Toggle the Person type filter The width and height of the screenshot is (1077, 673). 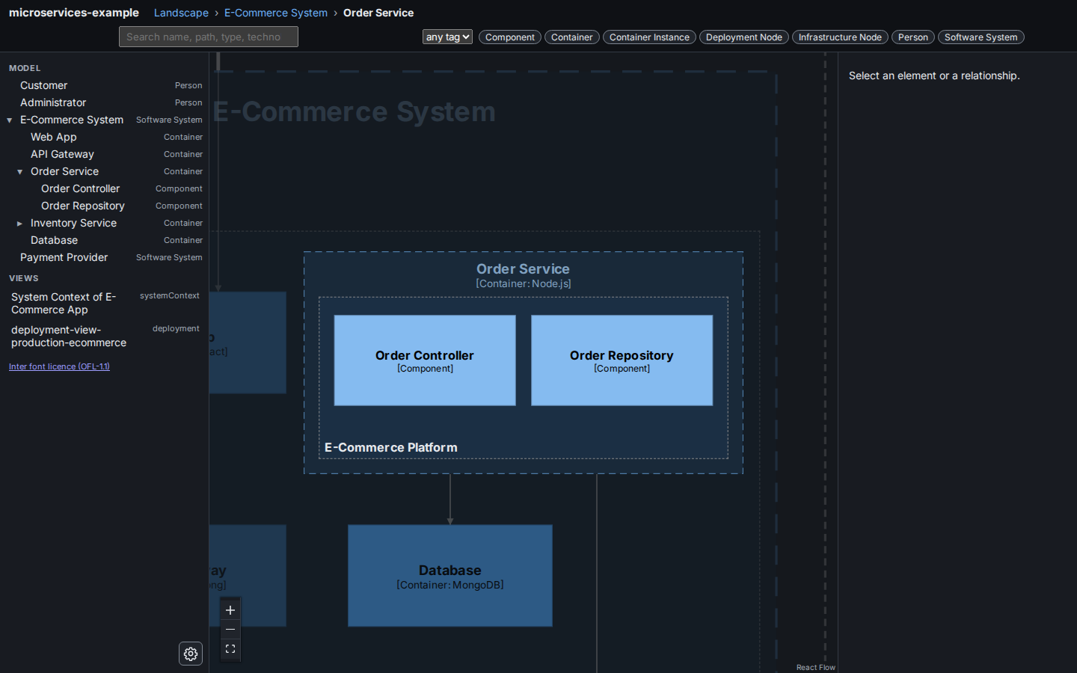click(913, 37)
